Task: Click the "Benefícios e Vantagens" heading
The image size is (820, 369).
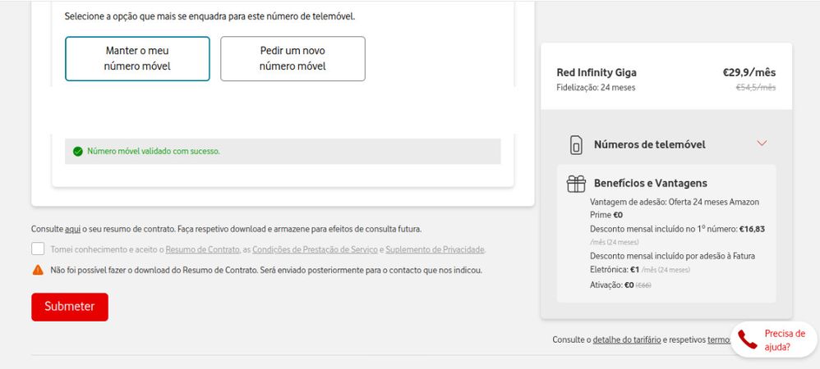Action: tap(650, 184)
